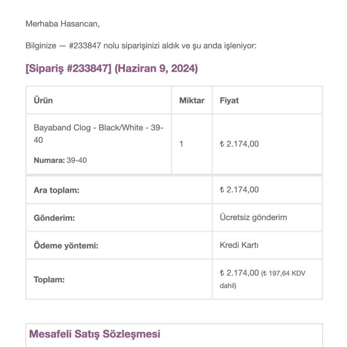This screenshot has width=347, height=347.
Task: Click the Ödeme yöntemi label
Action: [x=66, y=246]
